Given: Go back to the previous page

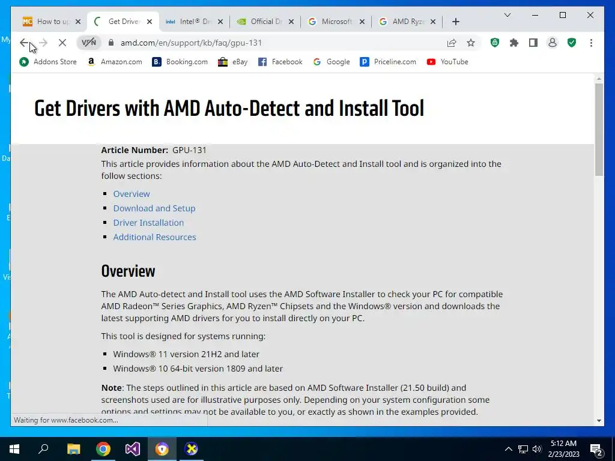Looking at the screenshot, I should [x=24, y=43].
